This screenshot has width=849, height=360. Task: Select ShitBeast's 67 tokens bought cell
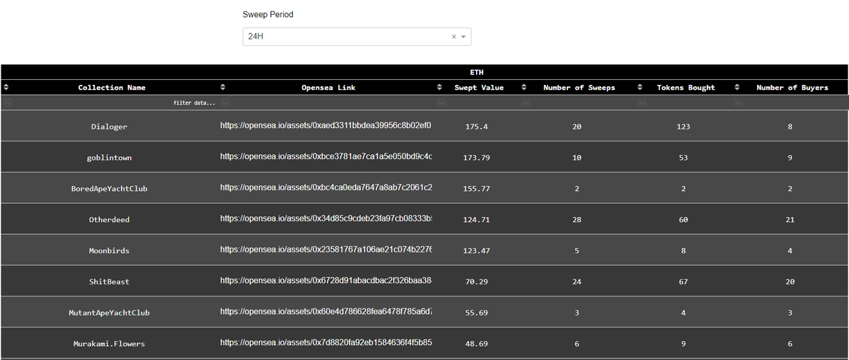tap(683, 282)
